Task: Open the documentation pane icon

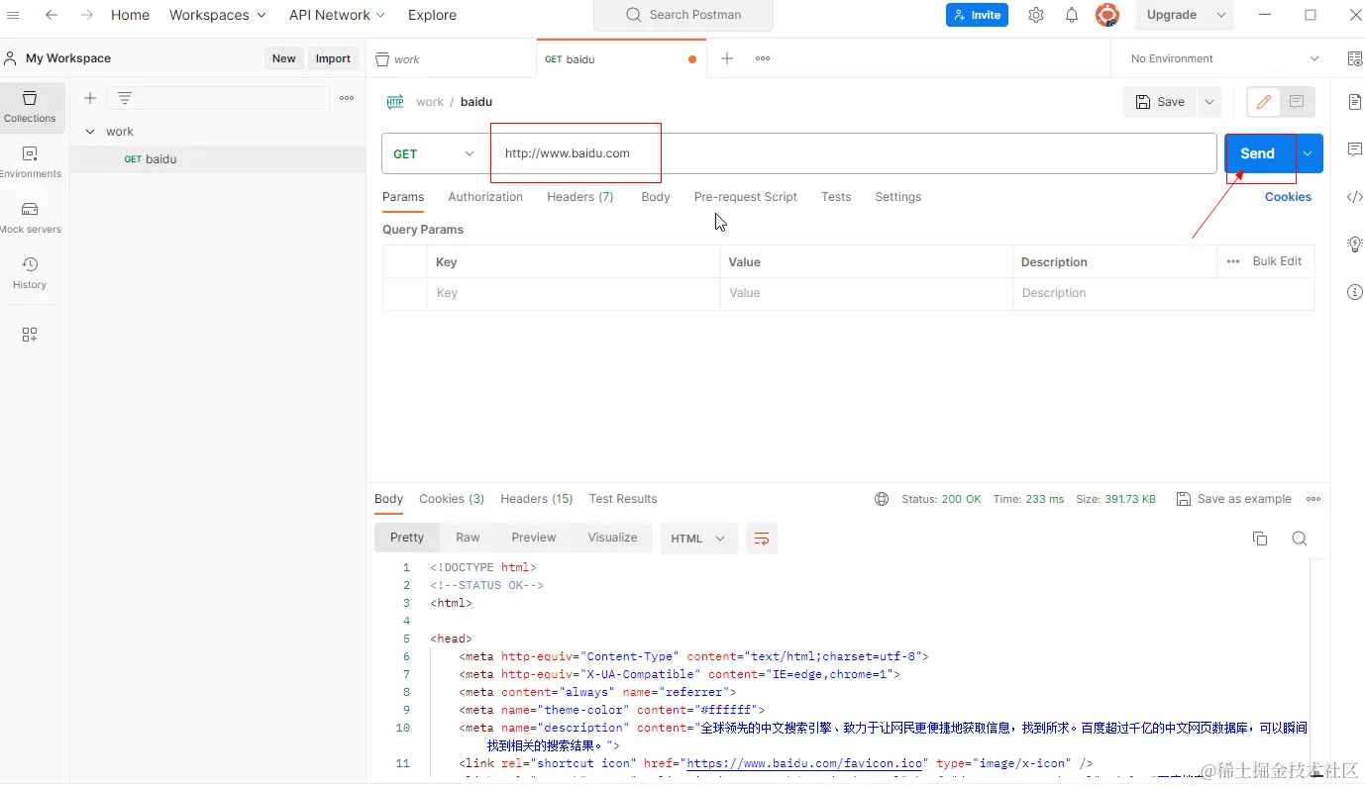Action: point(1355,102)
